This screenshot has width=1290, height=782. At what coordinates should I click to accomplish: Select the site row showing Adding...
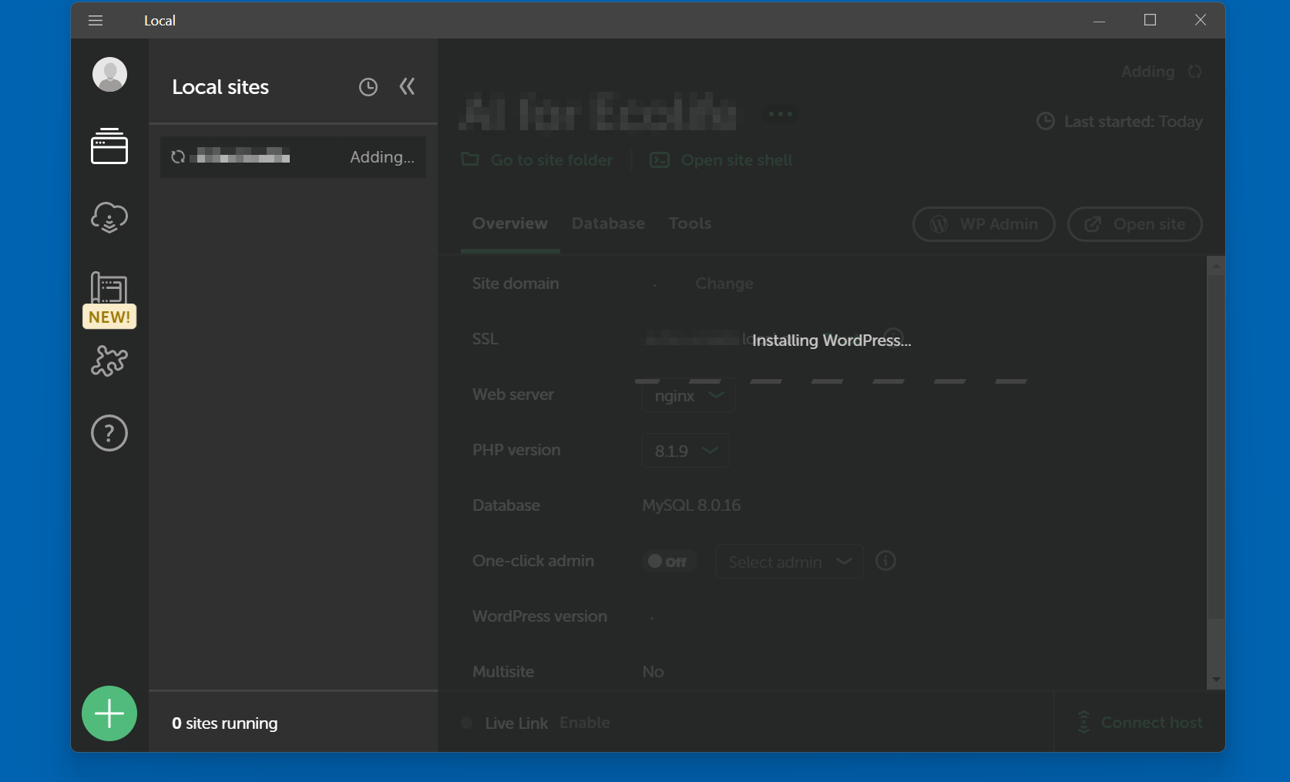click(293, 157)
